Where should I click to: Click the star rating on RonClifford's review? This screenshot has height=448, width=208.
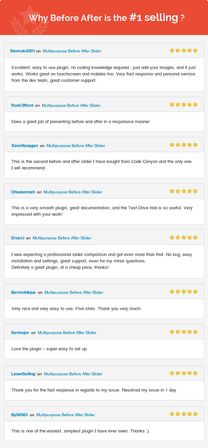click(x=183, y=105)
